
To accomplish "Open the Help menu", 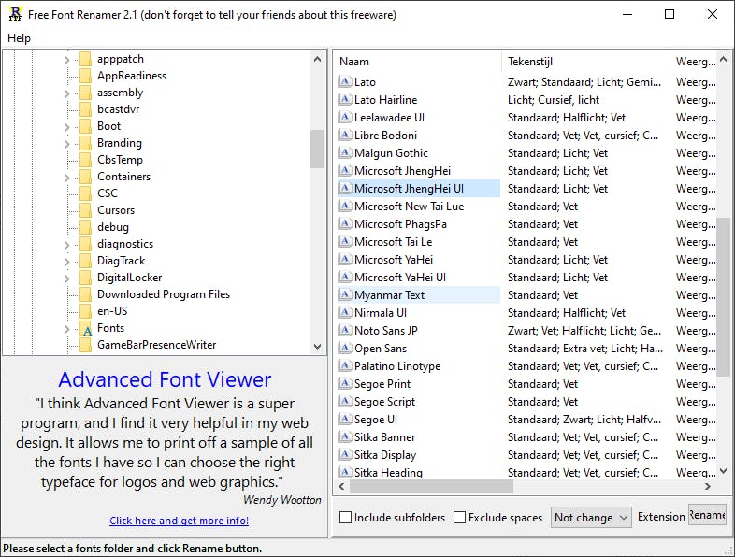I will click(19, 38).
